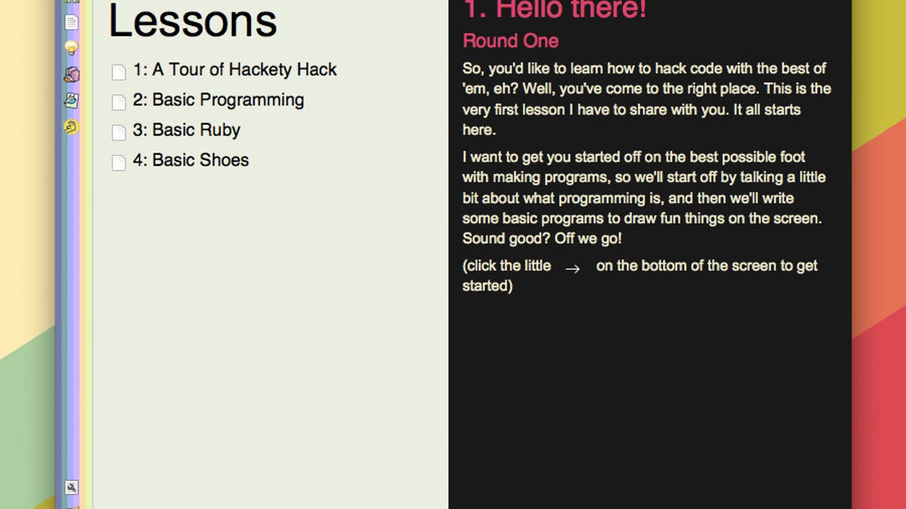906x509 pixels.
Task: Open Lessons using the lightbulb sidebar icon
Action: 71,48
